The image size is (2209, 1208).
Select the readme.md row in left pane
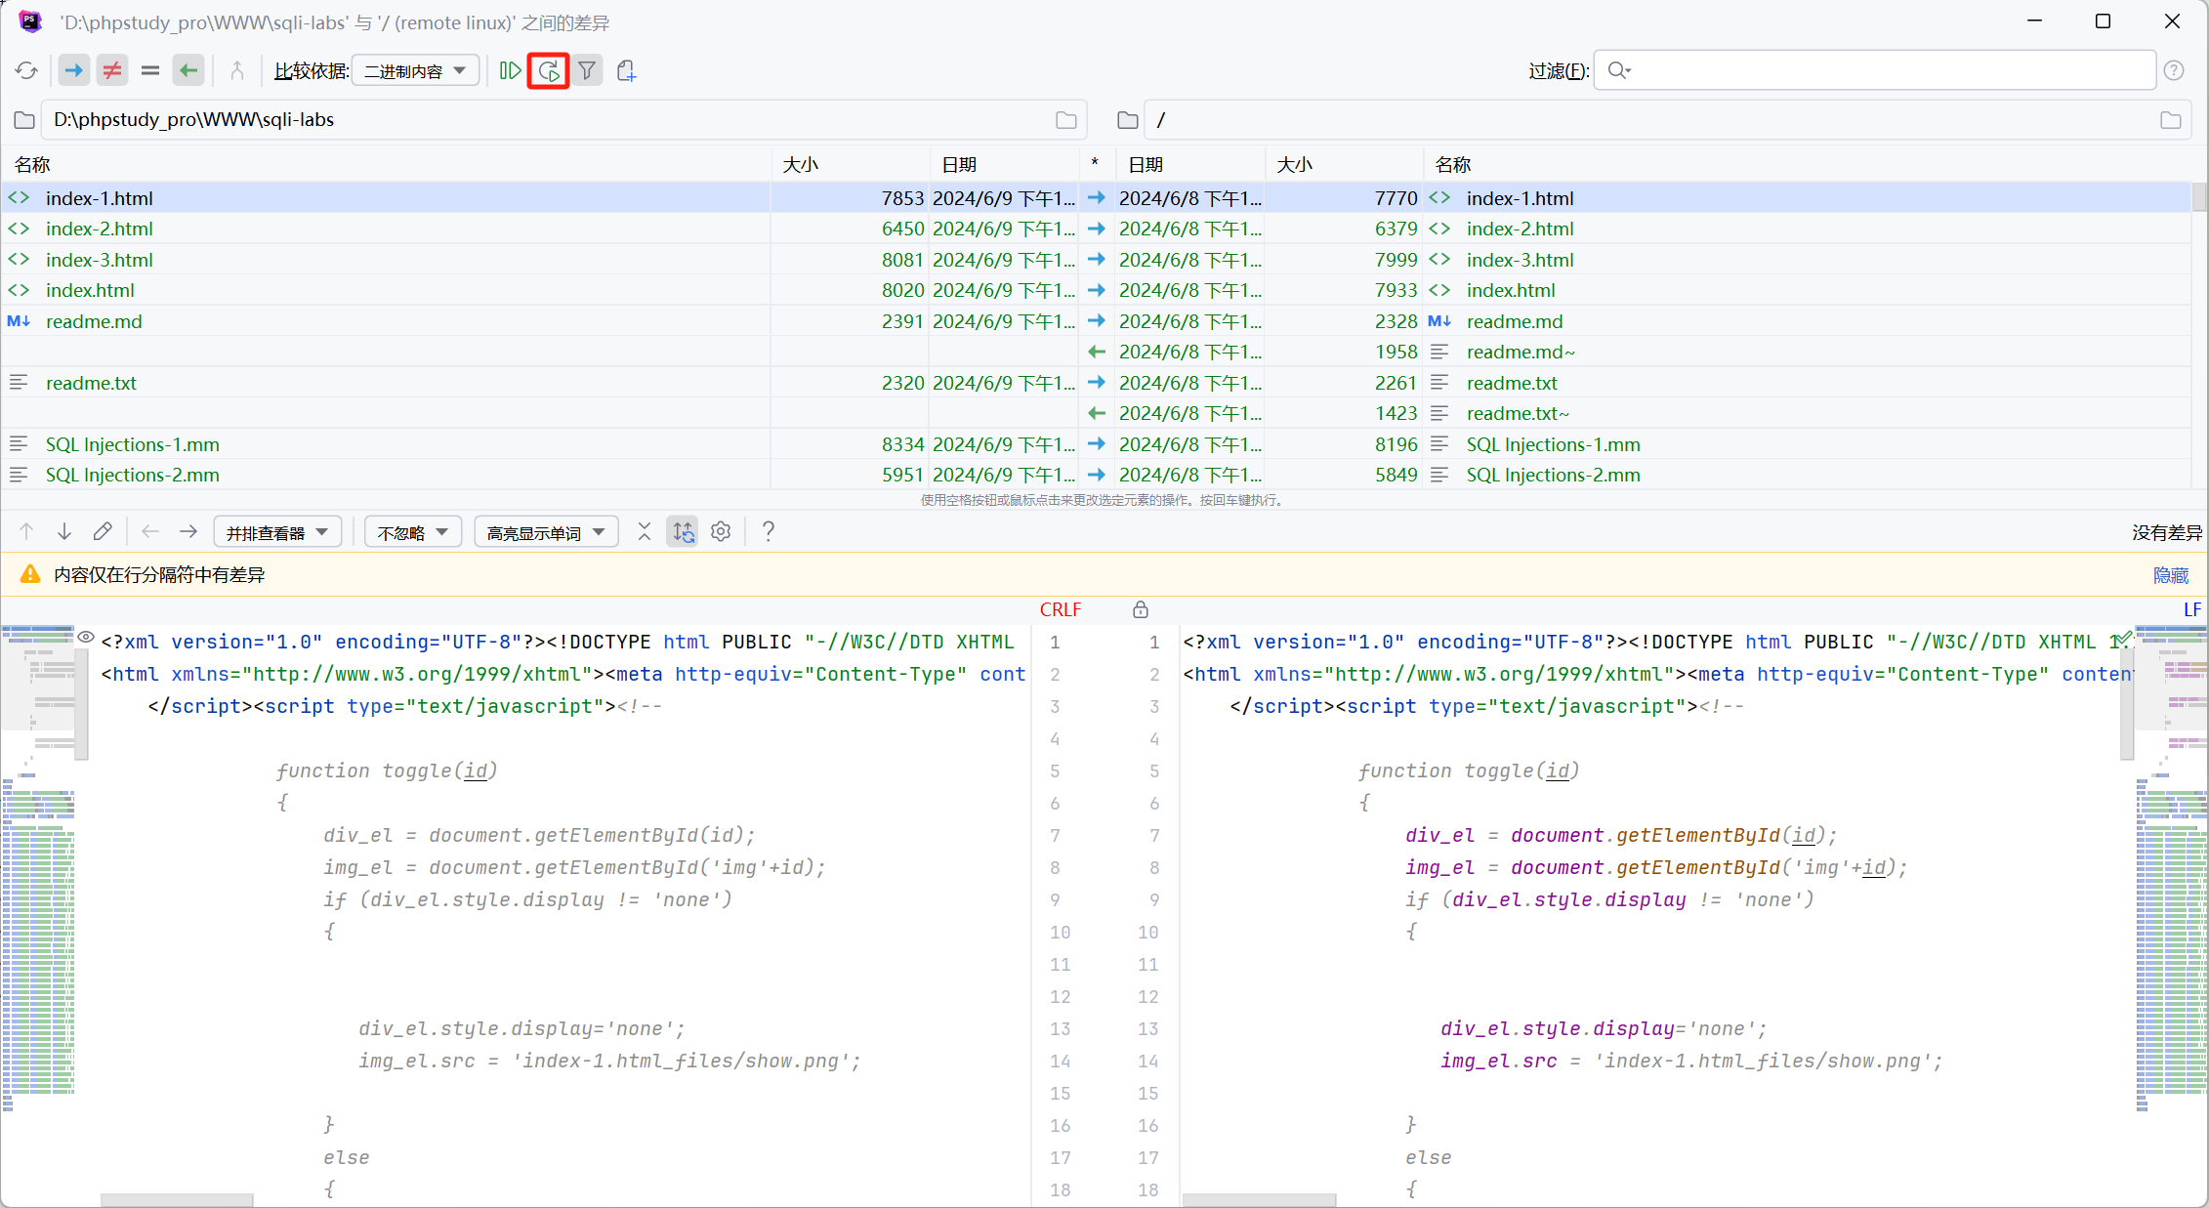tap(94, 321)
